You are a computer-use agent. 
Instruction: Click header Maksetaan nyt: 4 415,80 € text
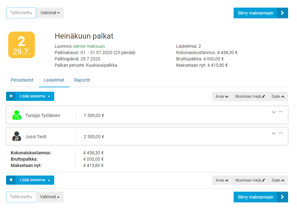tap(202, 65)
